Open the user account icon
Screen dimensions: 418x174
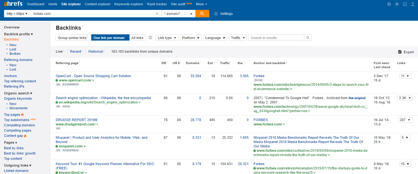click(x=413, y=4)
